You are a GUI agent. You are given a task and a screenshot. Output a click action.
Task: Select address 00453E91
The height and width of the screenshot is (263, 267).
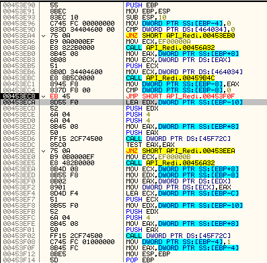[x=19, y=11]
